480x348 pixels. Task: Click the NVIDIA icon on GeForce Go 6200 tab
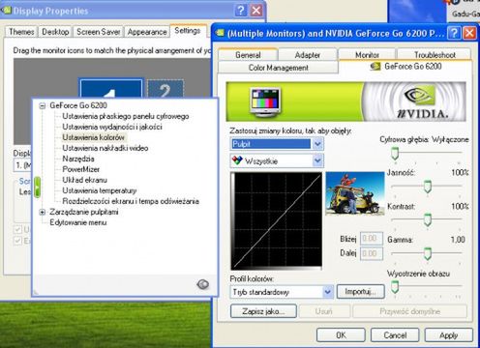(x=375, y=67)
